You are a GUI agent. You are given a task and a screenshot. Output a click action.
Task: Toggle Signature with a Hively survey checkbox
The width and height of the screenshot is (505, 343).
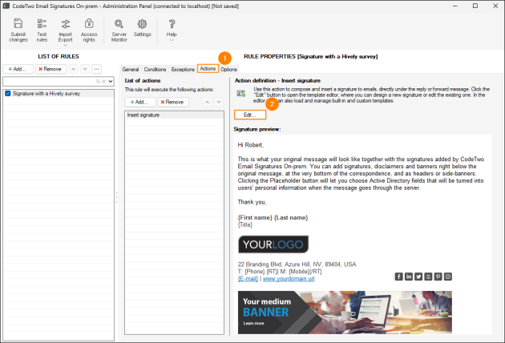8,94
